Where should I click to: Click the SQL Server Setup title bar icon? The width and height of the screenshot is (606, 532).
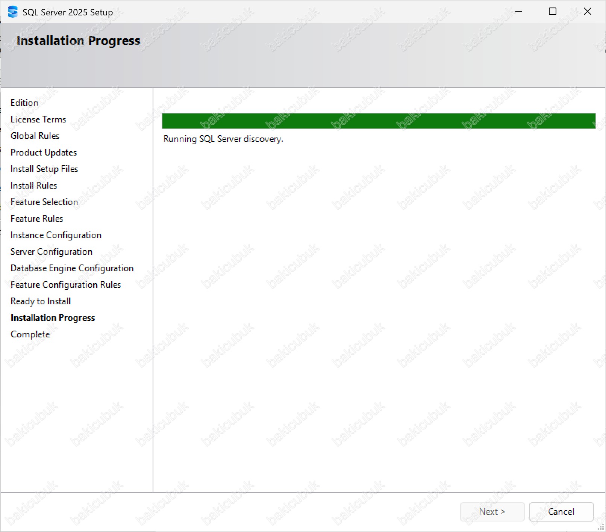click(x=12, y=12)
